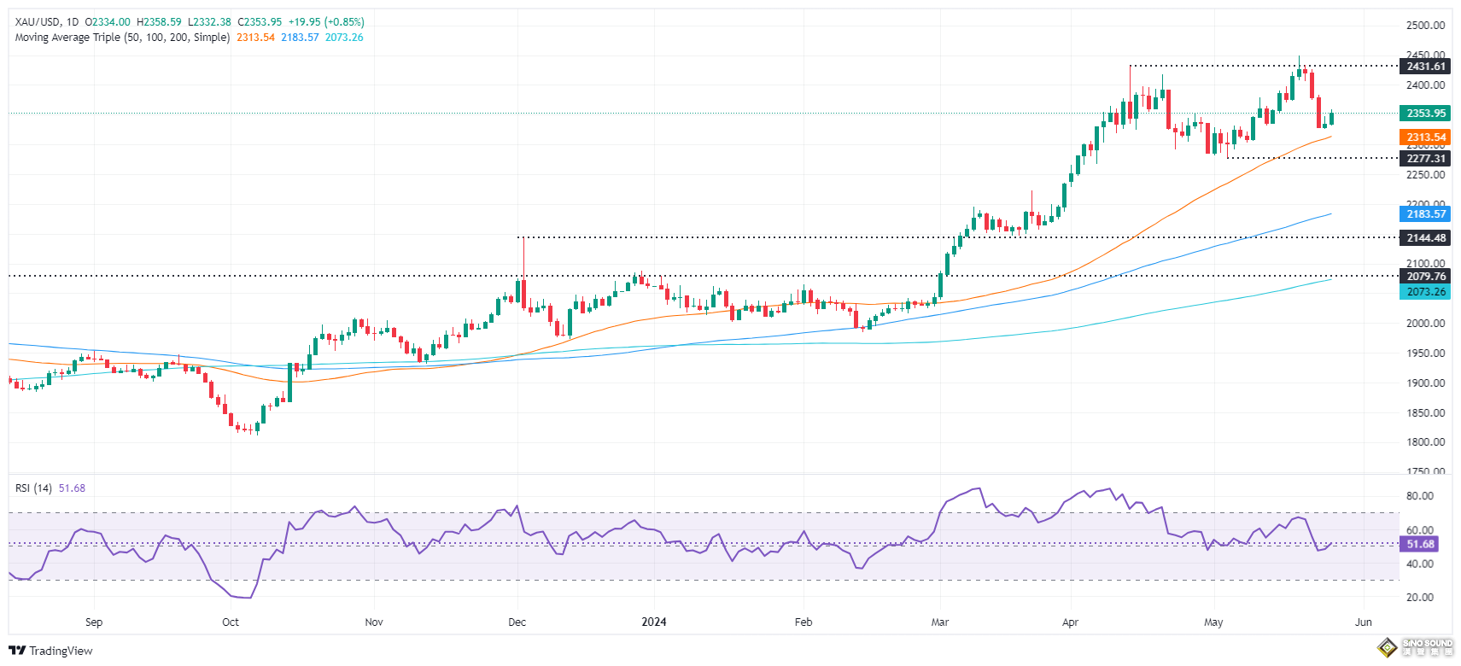
Task: Click the TradingView logo icon
Action: tap(17, 651)
